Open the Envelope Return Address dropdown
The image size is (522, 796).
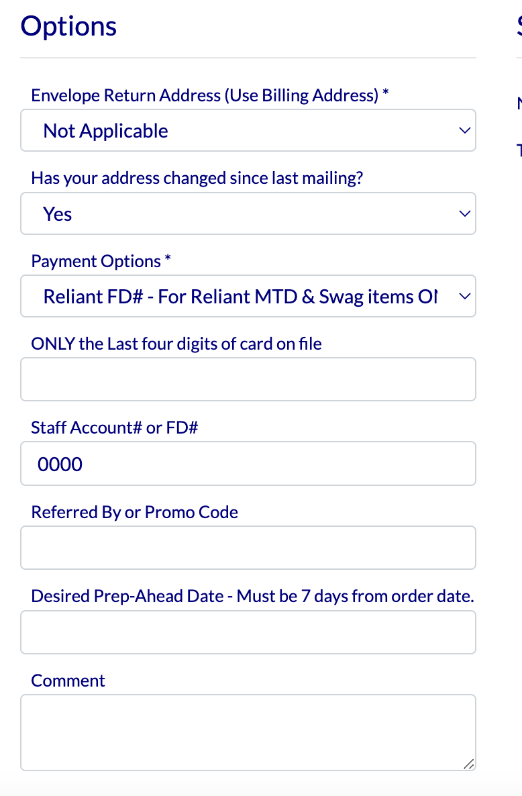tap(248, 131)
